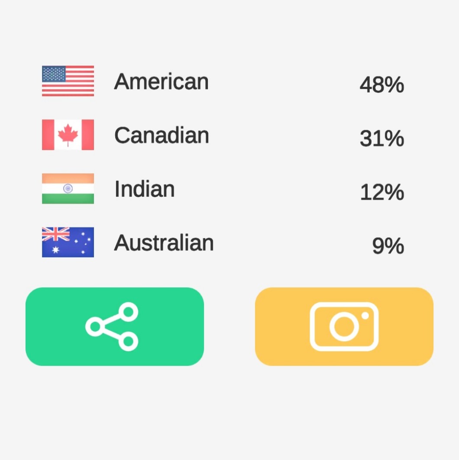Tap the Indian flag icon
Screen dimensions: 459x460
pyautogui.click(x=68, y=188)
